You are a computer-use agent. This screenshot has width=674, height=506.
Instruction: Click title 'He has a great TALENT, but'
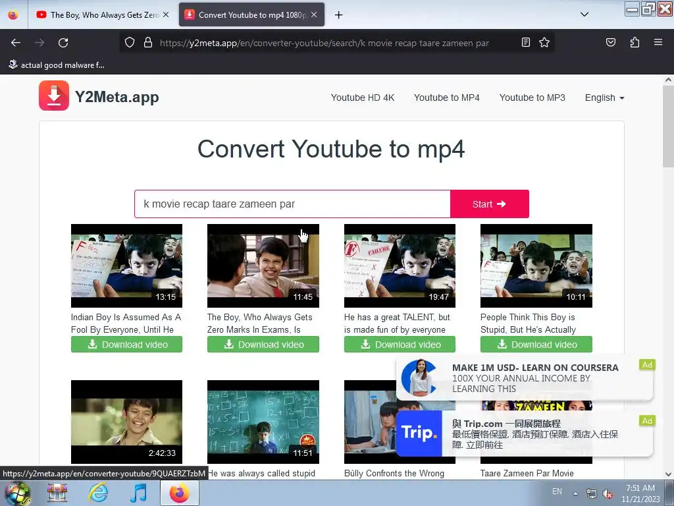(397, 323)
